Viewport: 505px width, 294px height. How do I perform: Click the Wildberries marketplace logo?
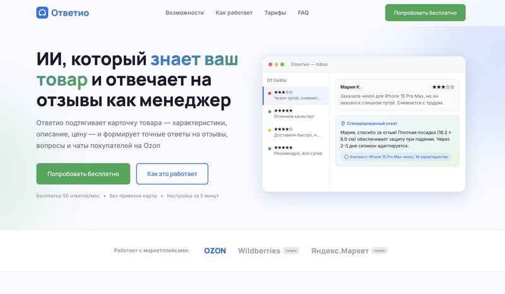click(259, 251)
